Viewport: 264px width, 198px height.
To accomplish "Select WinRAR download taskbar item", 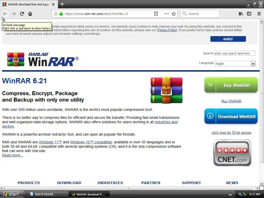I will click(89, 194).
